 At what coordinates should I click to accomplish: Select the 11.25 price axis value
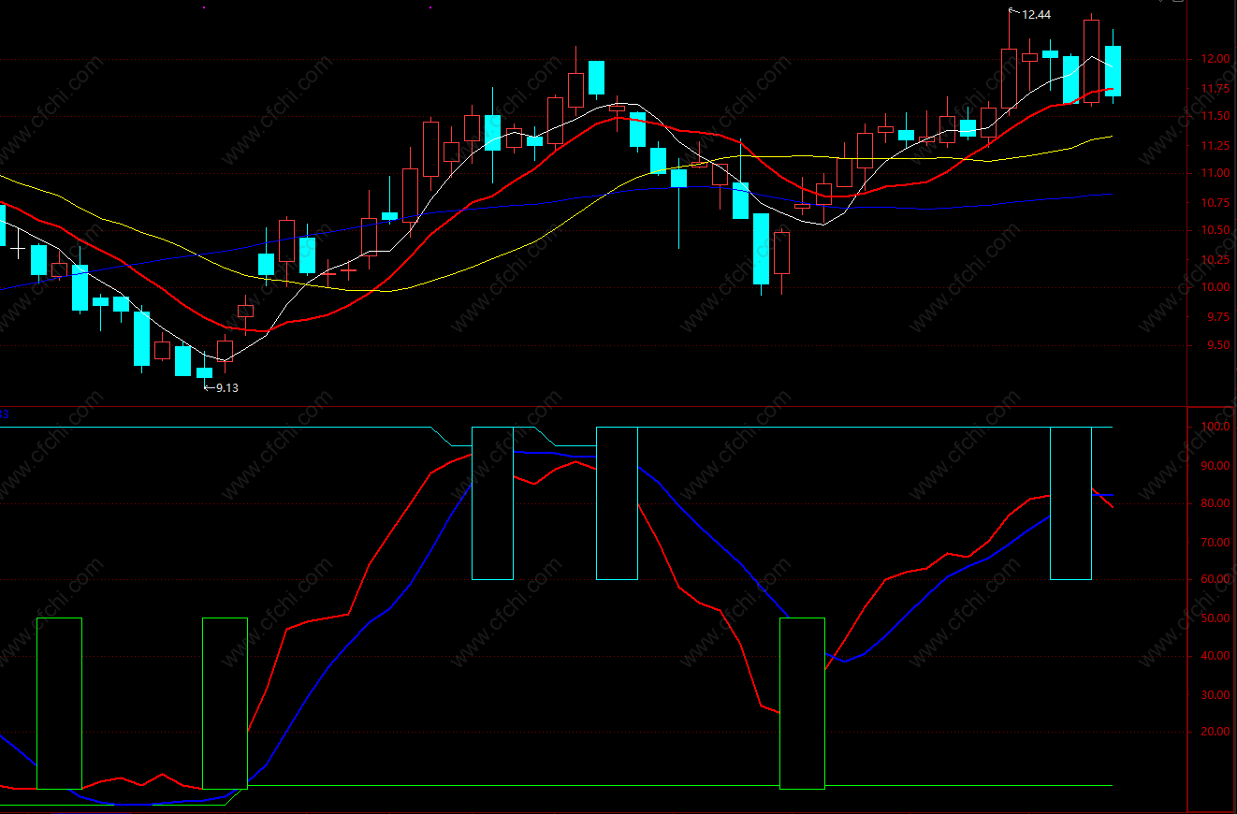click(1215, 146)
